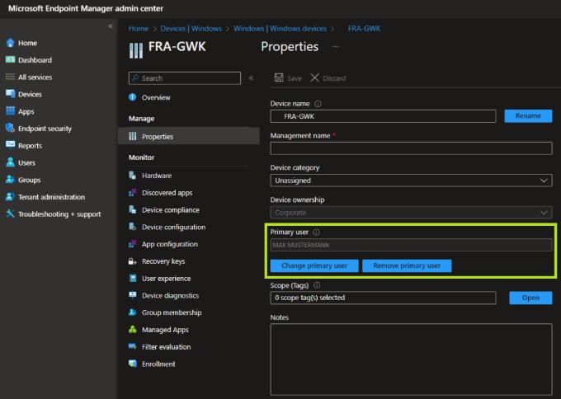Select Overview in the device menu
This screenshot has width=561, height=399.
click(156, 97)
